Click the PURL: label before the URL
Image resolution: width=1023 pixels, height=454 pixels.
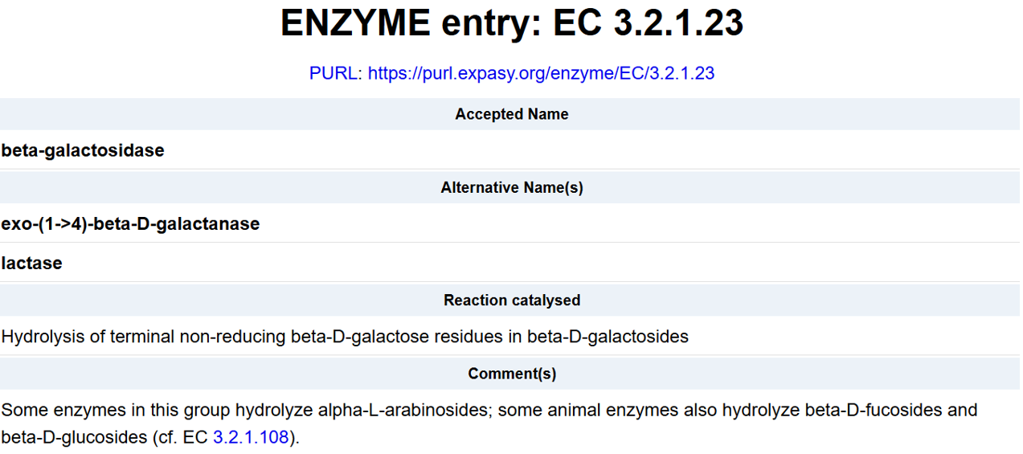click(336, 73)
